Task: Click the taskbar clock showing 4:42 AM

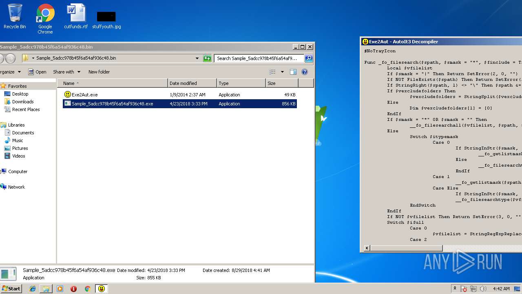Action: click(x=501, y=289)
